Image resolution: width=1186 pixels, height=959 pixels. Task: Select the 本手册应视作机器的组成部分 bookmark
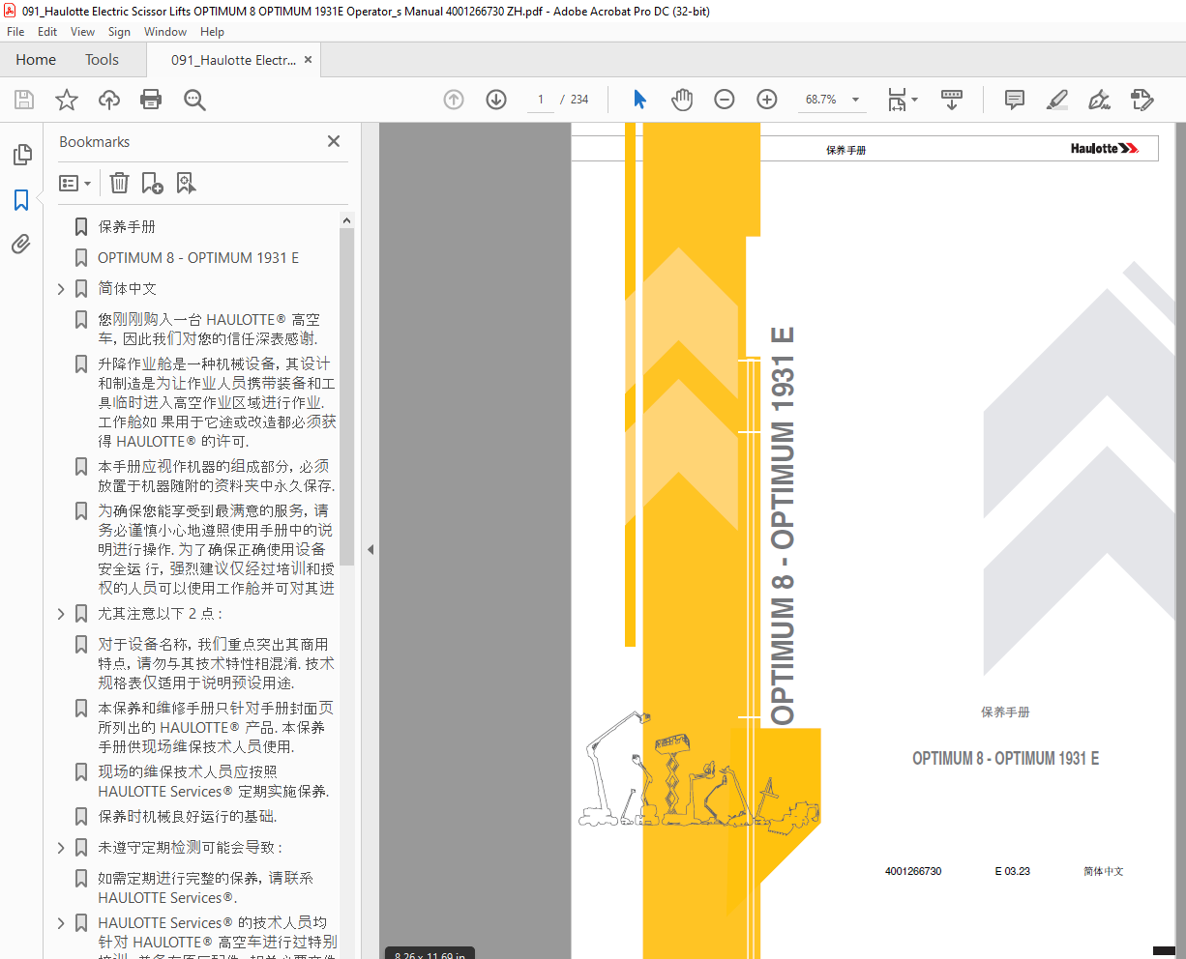[216, 477]
